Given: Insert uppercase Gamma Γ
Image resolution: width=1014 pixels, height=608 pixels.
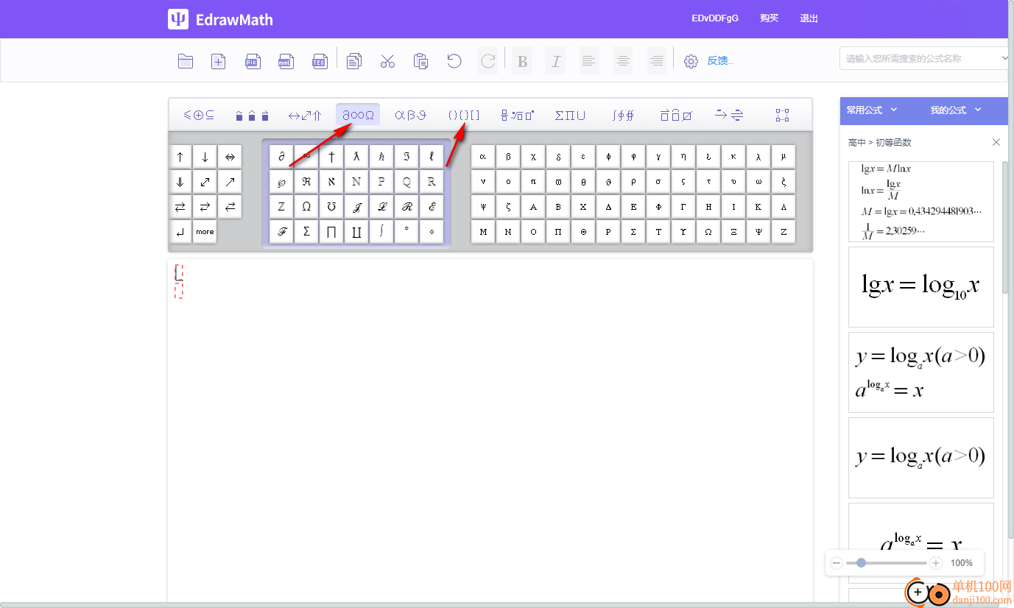Looking at the screenshot, I should (x=683, y=206).
